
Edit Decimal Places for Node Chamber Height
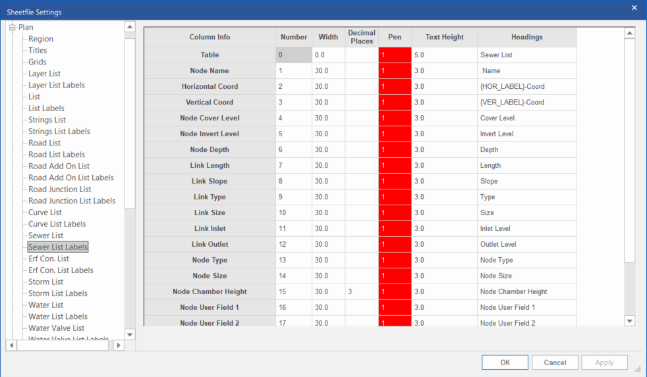(361, 292)
